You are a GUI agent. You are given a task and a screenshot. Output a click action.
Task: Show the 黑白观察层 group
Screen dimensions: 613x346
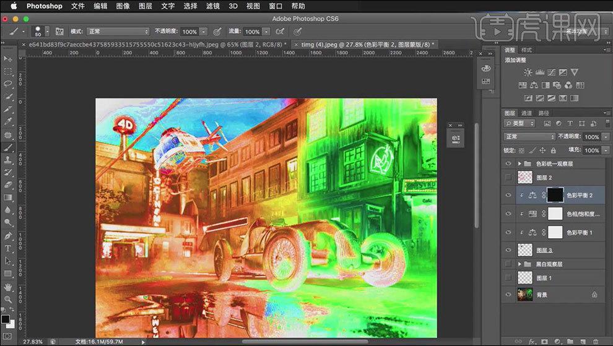tap(508, 264)
